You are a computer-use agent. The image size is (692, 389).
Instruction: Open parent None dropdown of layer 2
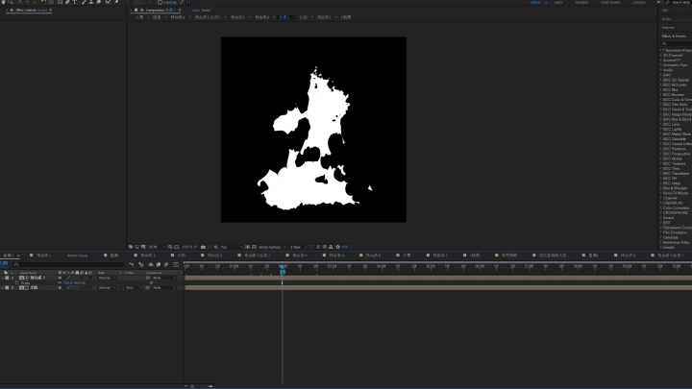coord(164,287)
